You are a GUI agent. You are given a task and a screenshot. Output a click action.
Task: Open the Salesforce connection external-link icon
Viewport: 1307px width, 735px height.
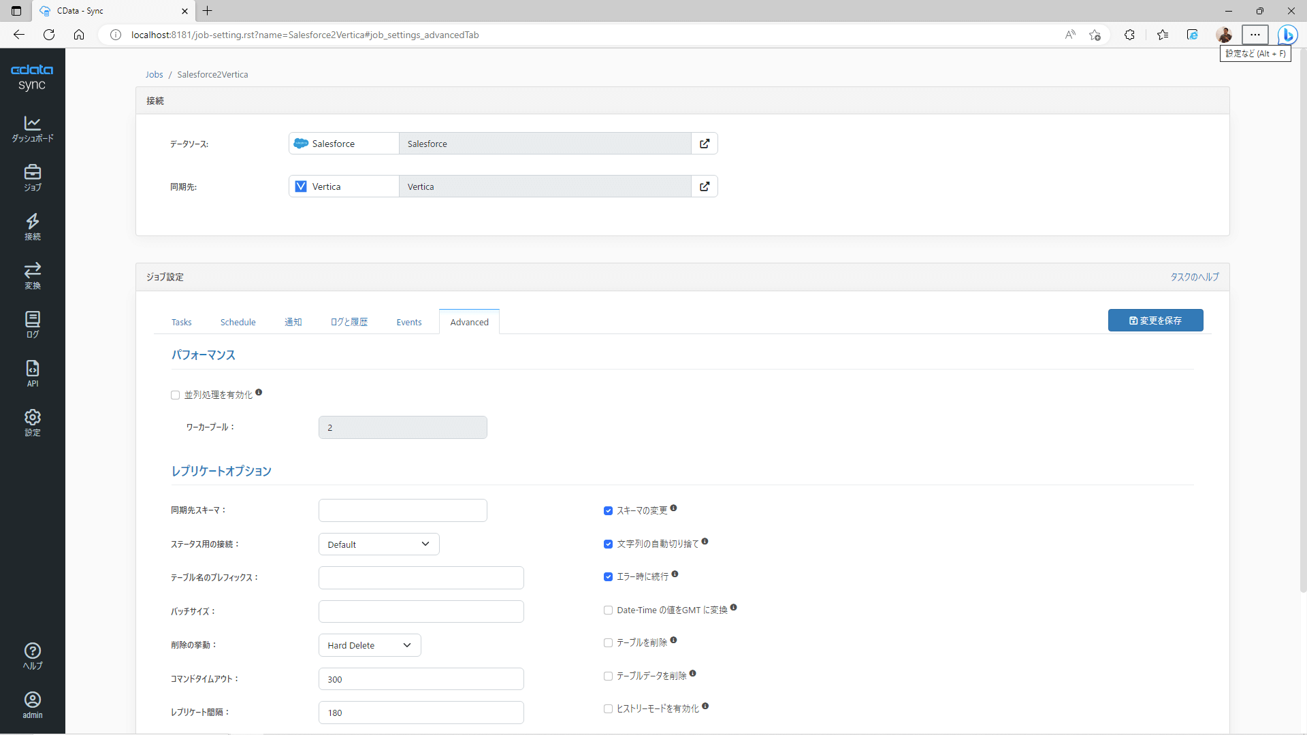(x=705, y=144)
